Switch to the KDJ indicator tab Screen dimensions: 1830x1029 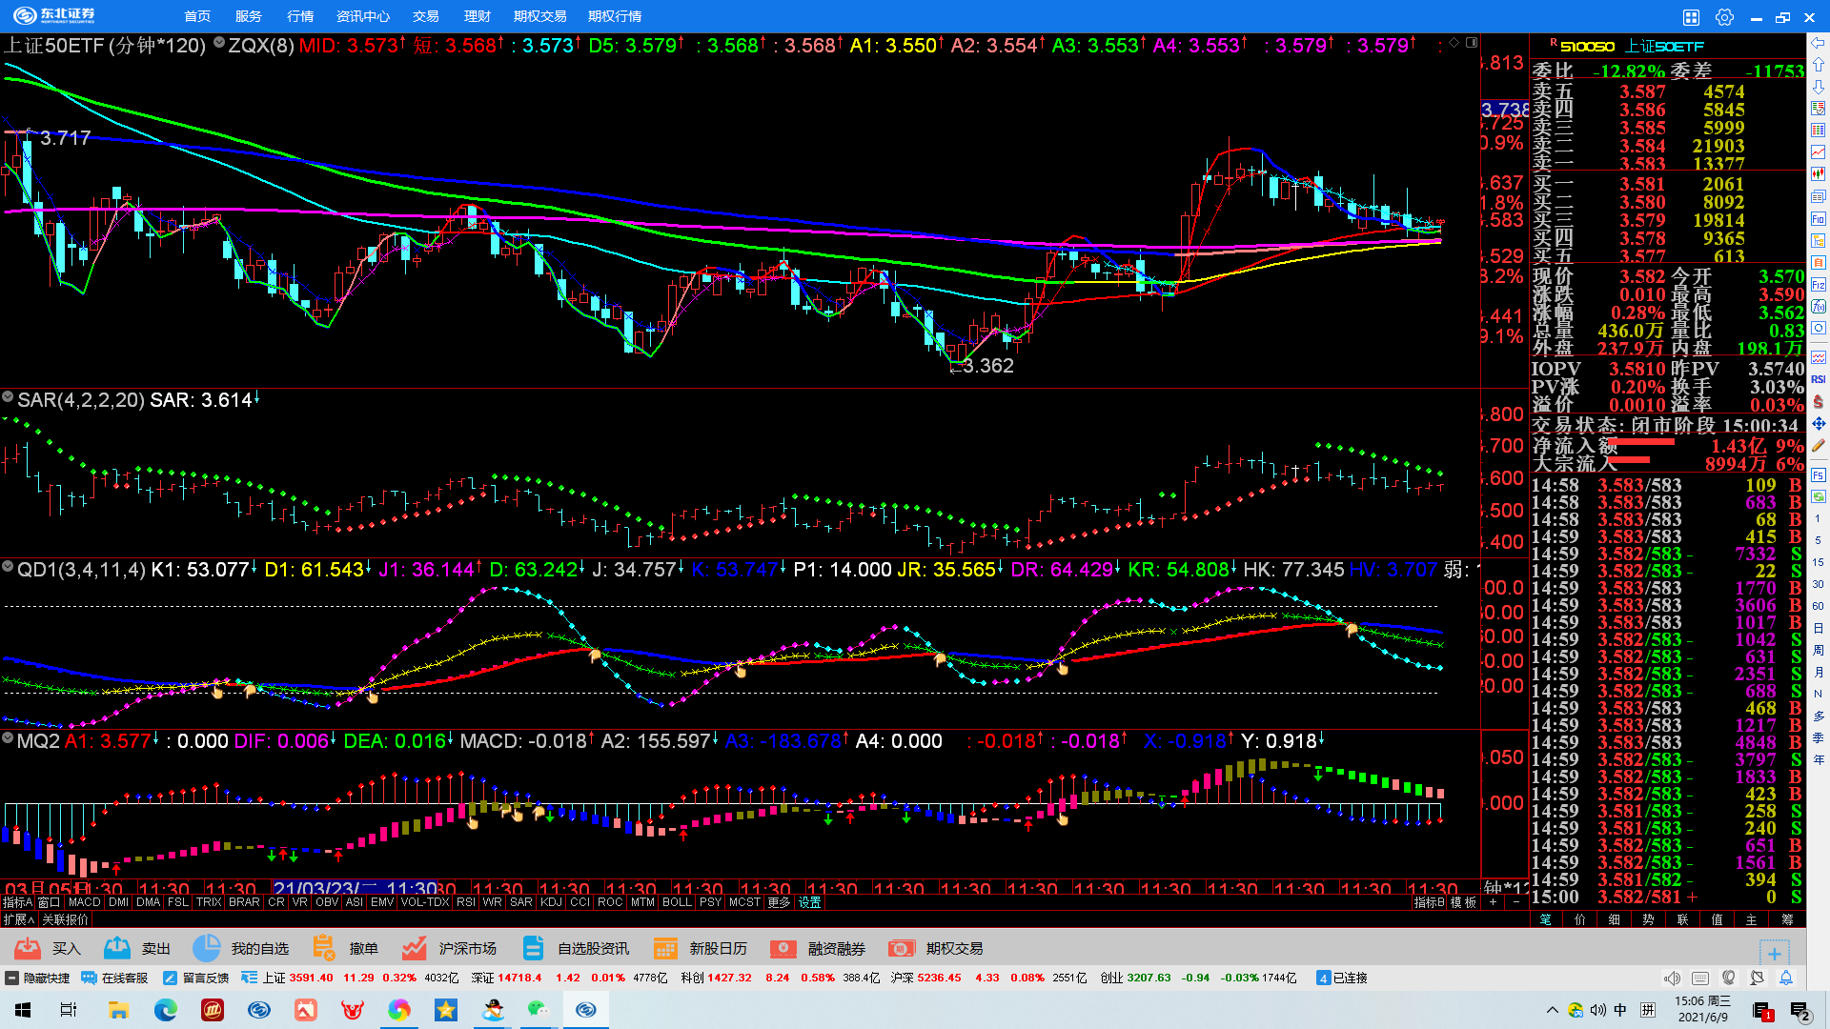pyautogui.click(x=551, y=902)
